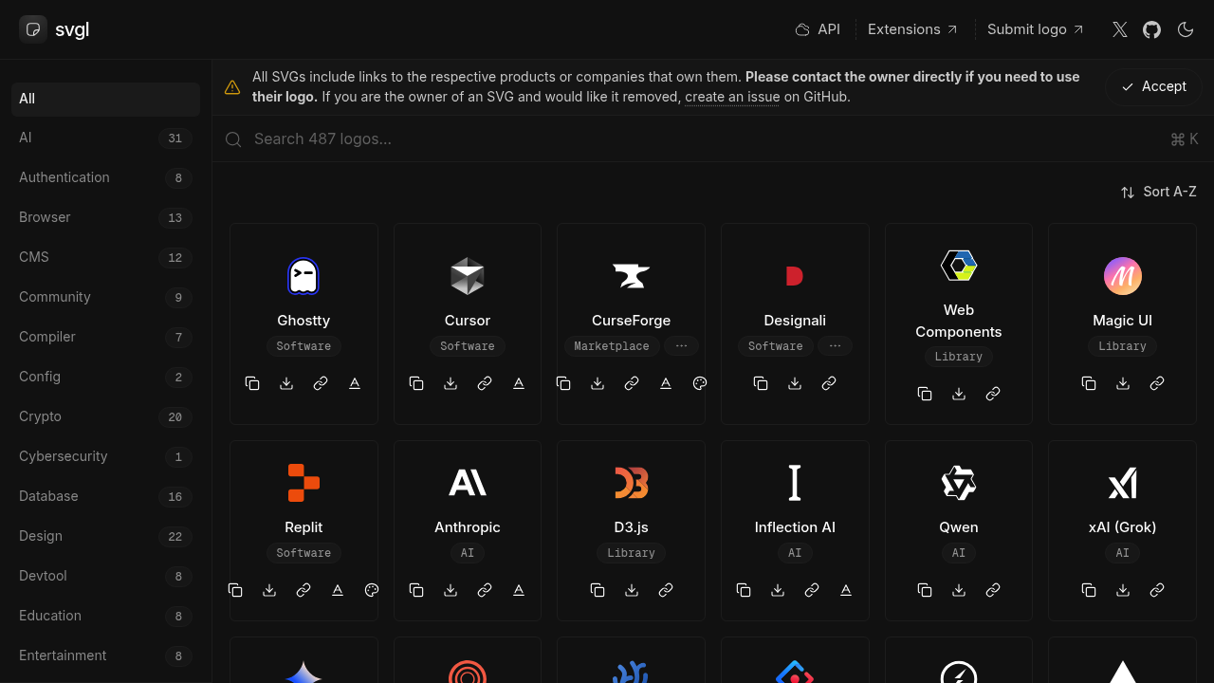
Task: Open the GitHub repository icon
Action: click(1151, 29)
